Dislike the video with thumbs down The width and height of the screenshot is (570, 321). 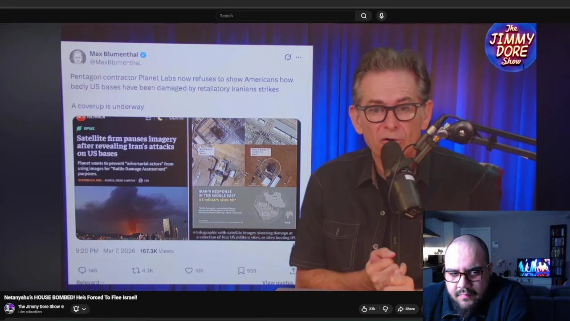pos(386,309)
